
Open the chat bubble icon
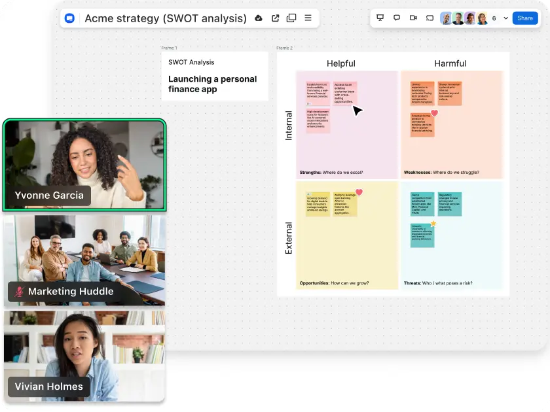pos(397,18)
